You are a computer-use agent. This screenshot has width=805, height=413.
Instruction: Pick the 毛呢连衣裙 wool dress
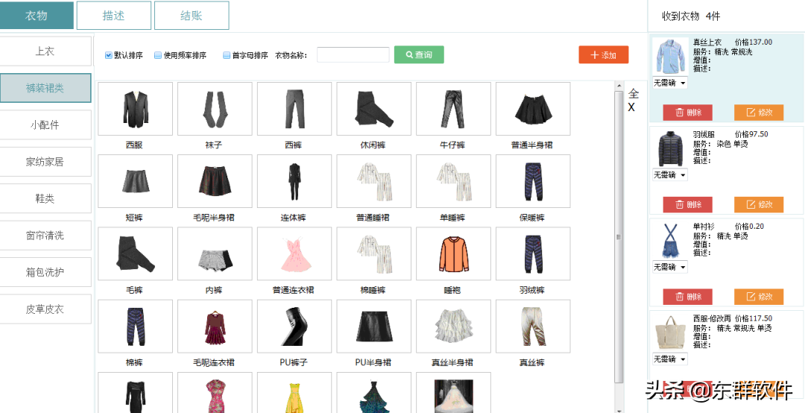[x=215, y=327]
